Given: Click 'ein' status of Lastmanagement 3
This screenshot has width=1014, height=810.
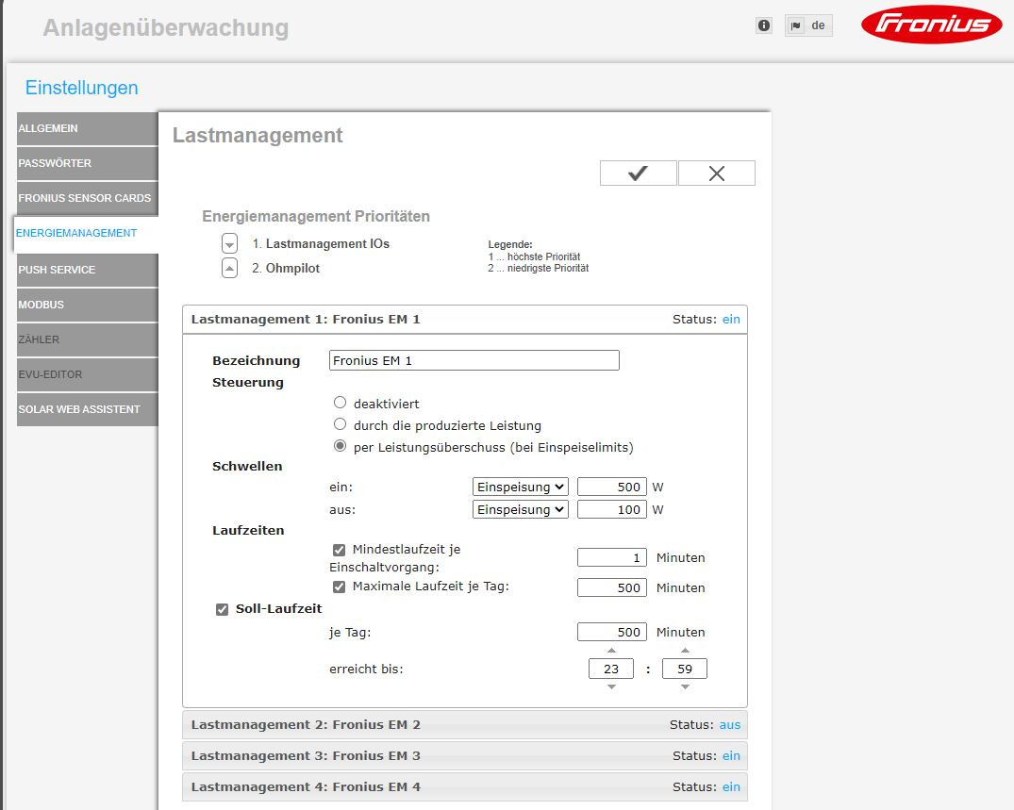Looking at the screenshot, I should tap(731, 755).
